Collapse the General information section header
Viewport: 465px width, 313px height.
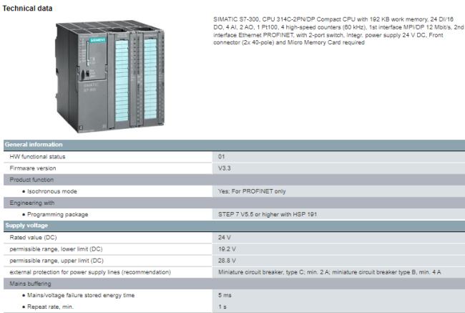tap(34, 145)
